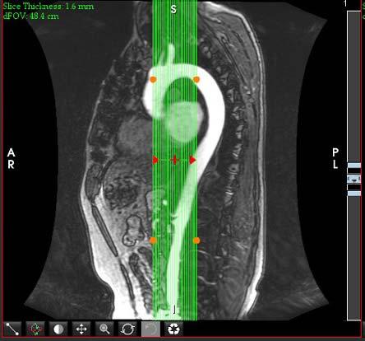Select the magnifier zoom tool
365x341 pixels.
pyautogui.click(x=104, y=329)
